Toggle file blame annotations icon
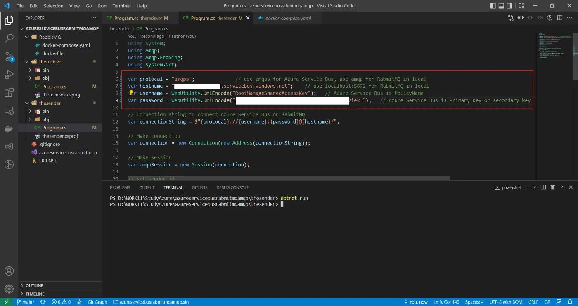The image size is (578, 306). [550, 18]
